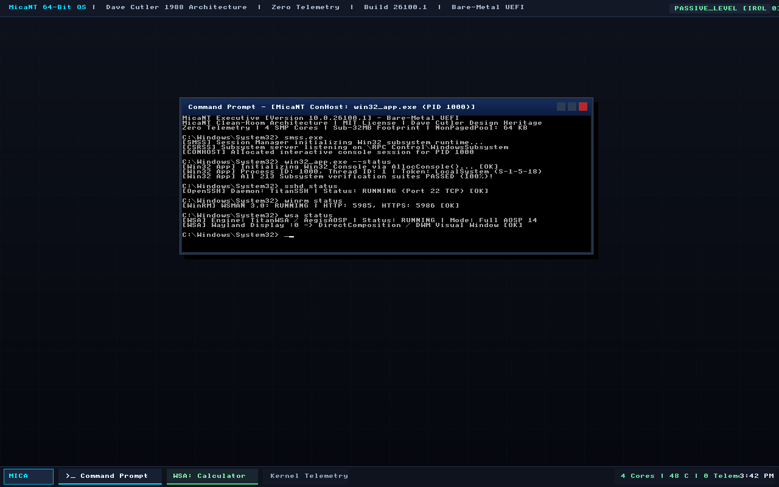Screen dimensions: 779x487
Task: Click the taskbar clock showing 3:42 PM
Action: click(x=757, y=476)
